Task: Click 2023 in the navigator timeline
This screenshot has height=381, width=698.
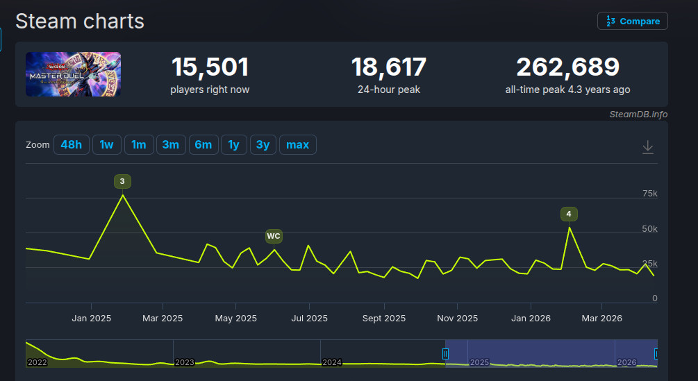Action: [x=185, y=362]
